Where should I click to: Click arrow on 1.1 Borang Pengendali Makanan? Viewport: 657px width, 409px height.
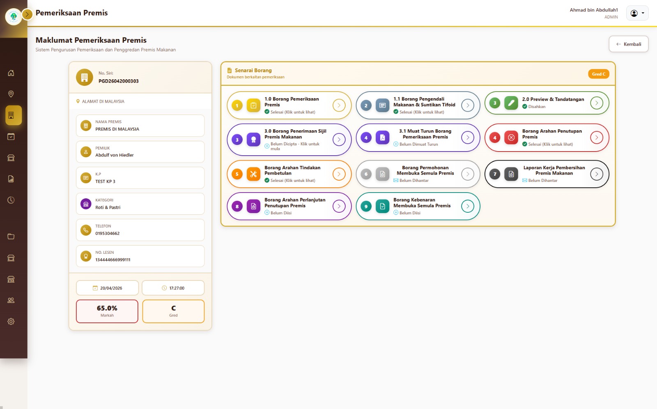coord(468,106)
